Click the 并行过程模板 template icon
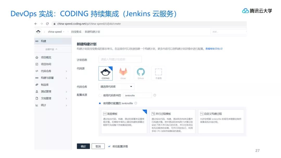 pyautogui.click(x=153, y=114)
